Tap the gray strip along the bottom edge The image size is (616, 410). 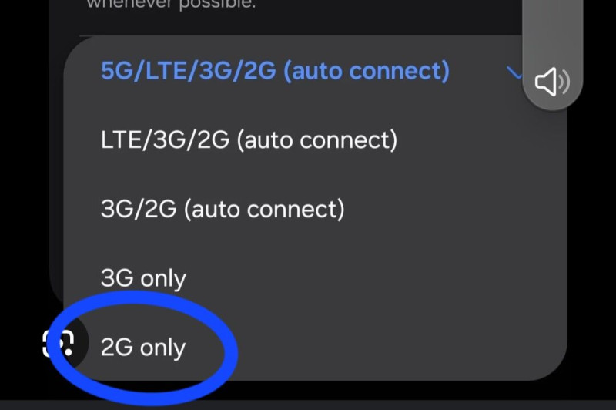point(308,405)
